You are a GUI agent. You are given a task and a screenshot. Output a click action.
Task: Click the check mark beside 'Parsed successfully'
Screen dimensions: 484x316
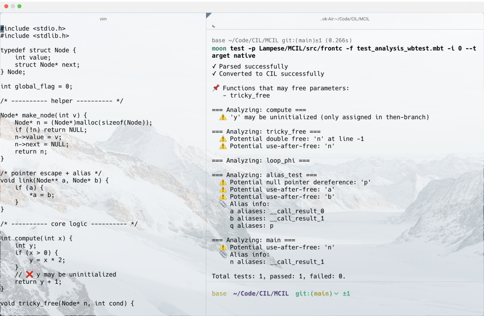tap(214, 66)
